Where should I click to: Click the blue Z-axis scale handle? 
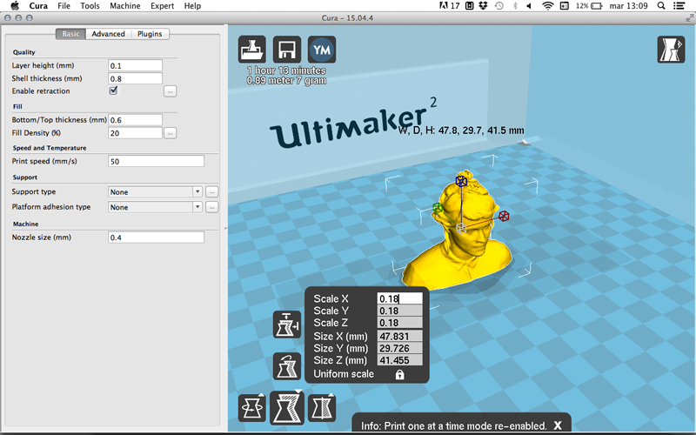tap(461, 181)
